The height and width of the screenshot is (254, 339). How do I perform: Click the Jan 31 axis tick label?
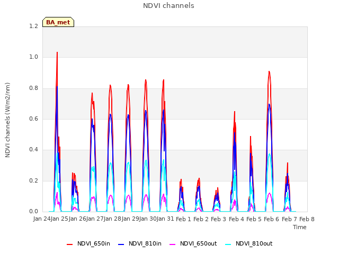point(166,219)
